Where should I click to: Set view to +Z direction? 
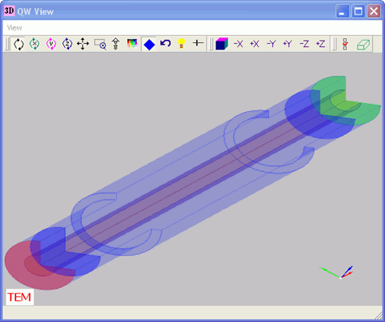321,44
